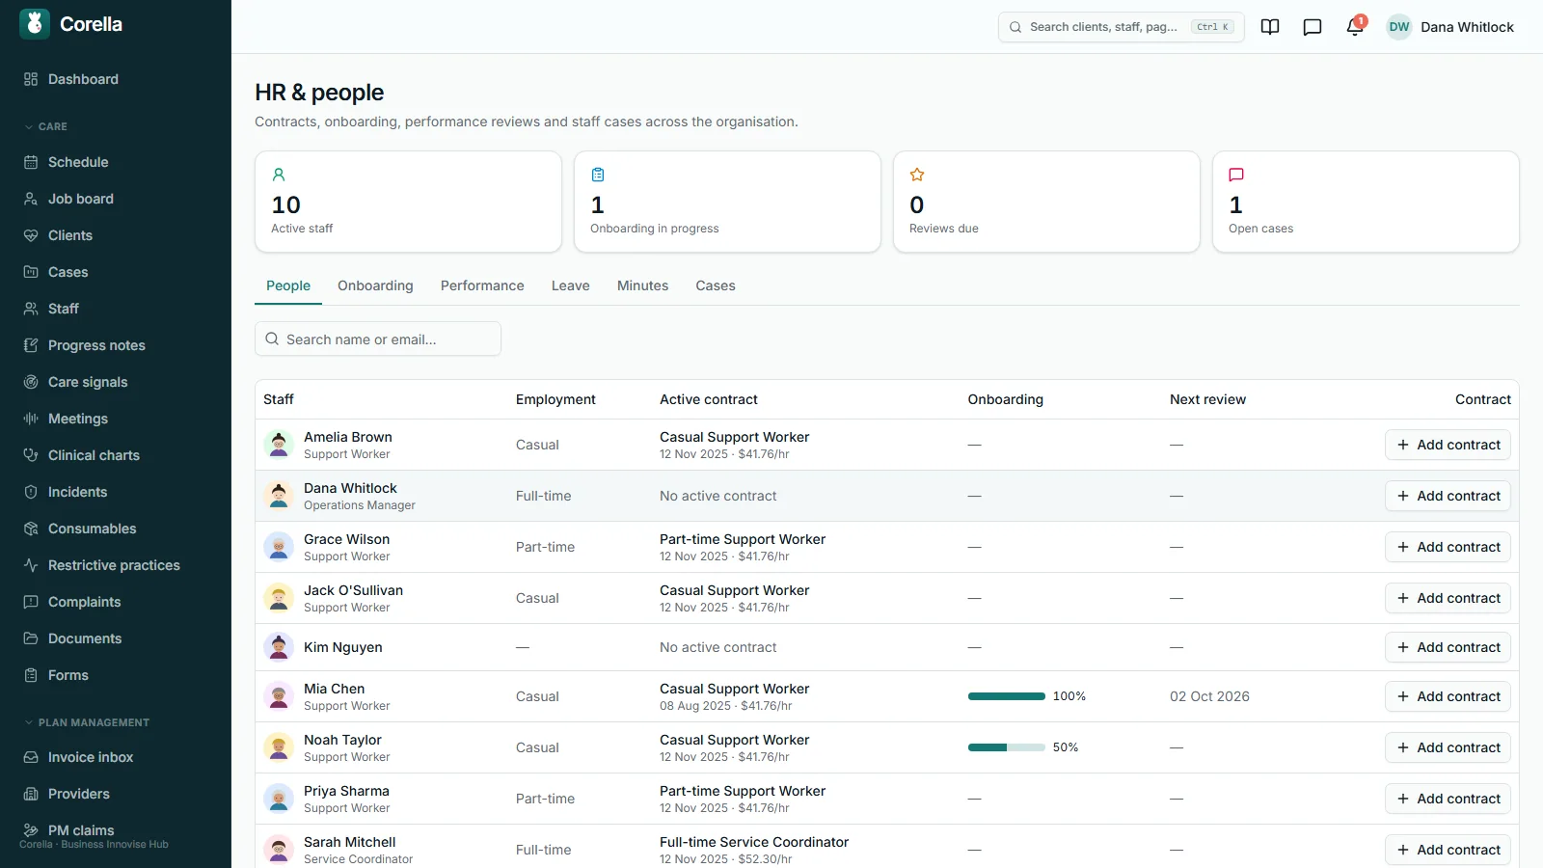
Task: Switch to the Minutes tab
Action: pyautogui.click(x=643, y=285)
